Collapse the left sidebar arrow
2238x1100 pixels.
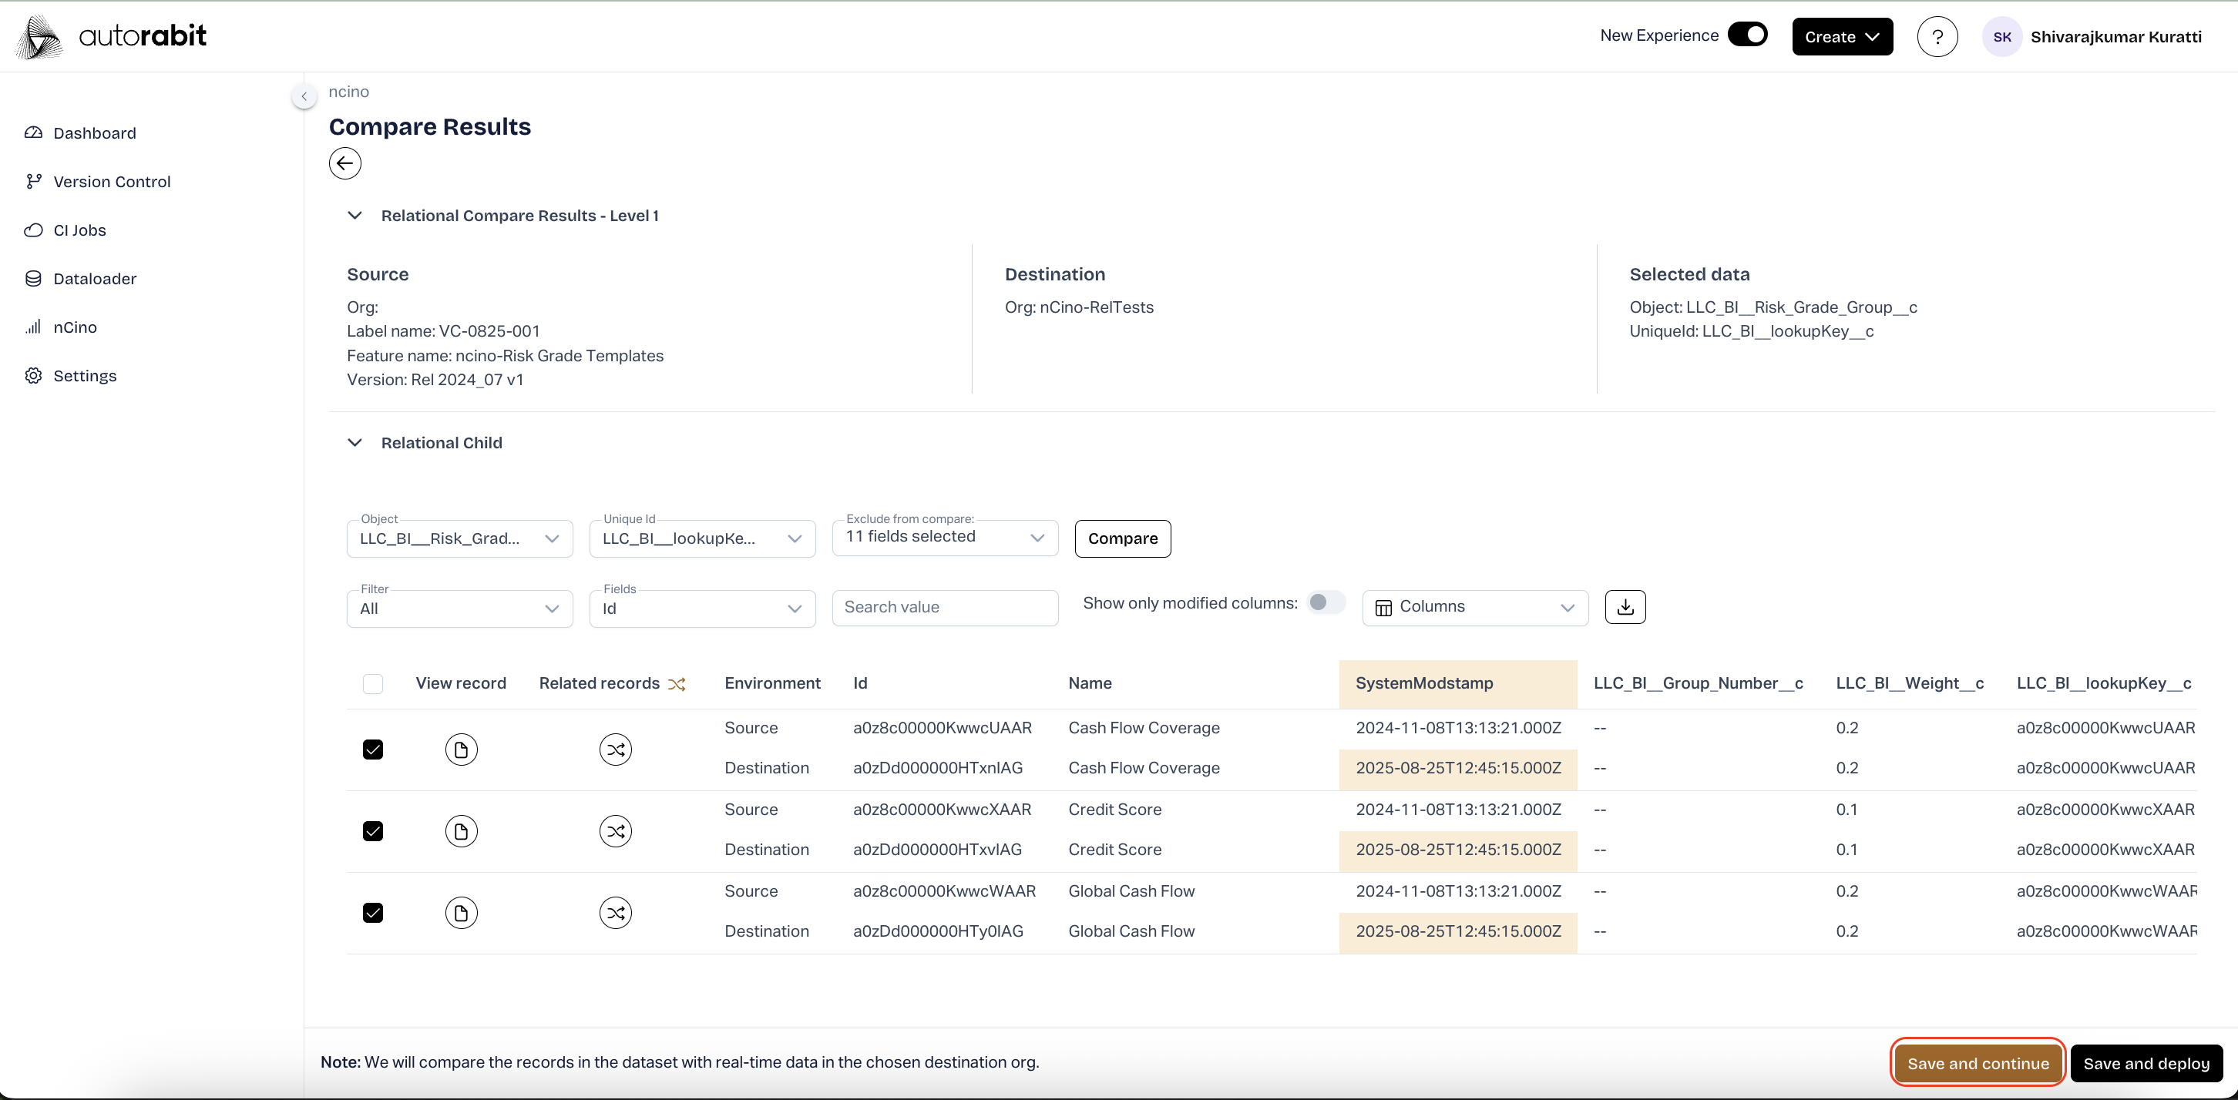(x=304, y=96)
